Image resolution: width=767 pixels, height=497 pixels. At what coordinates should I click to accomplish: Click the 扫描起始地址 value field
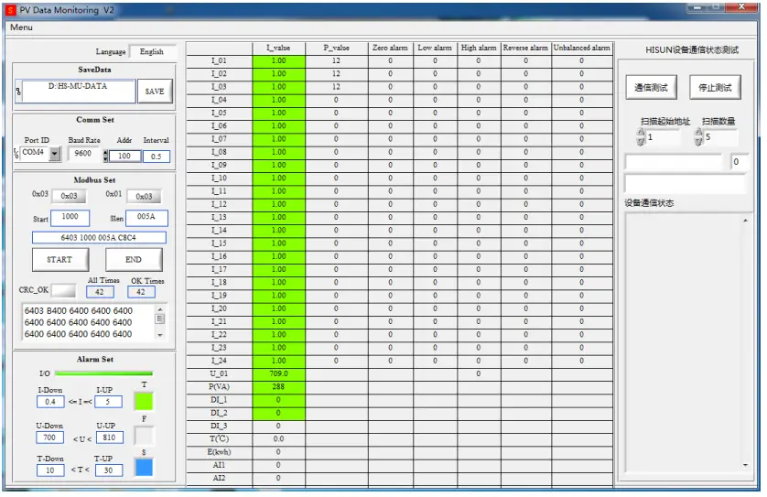click(663, 137)
